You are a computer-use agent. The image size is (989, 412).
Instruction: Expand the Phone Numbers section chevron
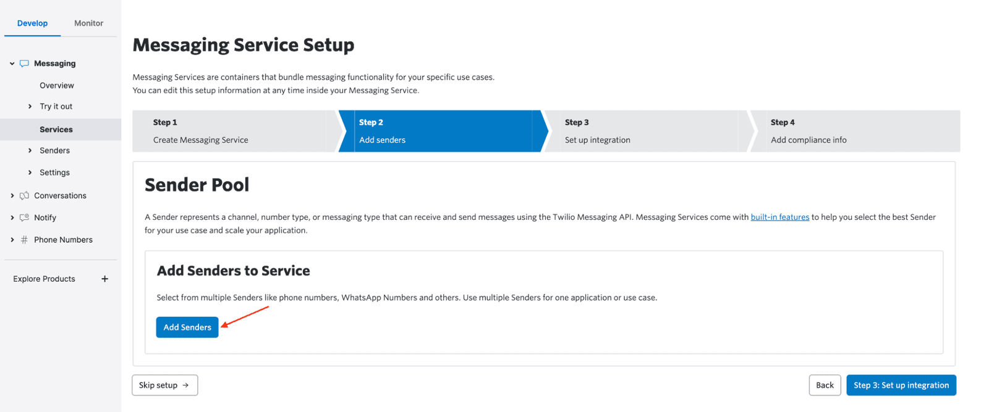(x=12, y=240)
